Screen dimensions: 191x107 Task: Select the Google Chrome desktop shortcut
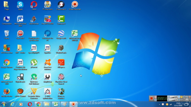pyautogui.click(x=7, y=64)
